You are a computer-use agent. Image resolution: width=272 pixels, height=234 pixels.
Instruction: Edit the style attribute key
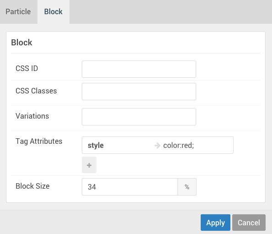pos(96,145)
